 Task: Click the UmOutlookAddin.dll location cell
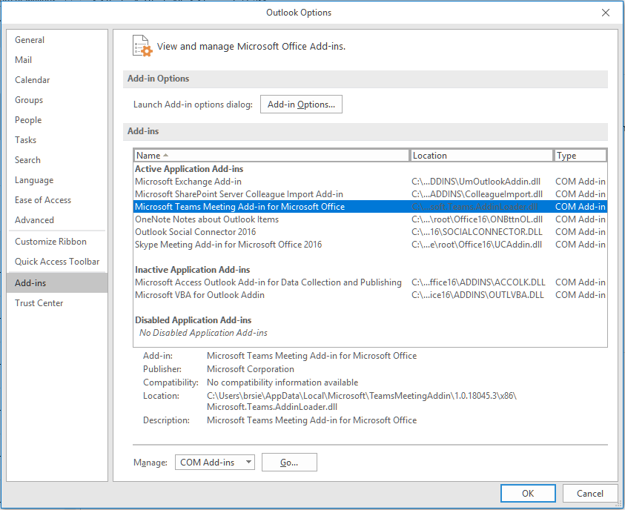[x=476, y=182]
